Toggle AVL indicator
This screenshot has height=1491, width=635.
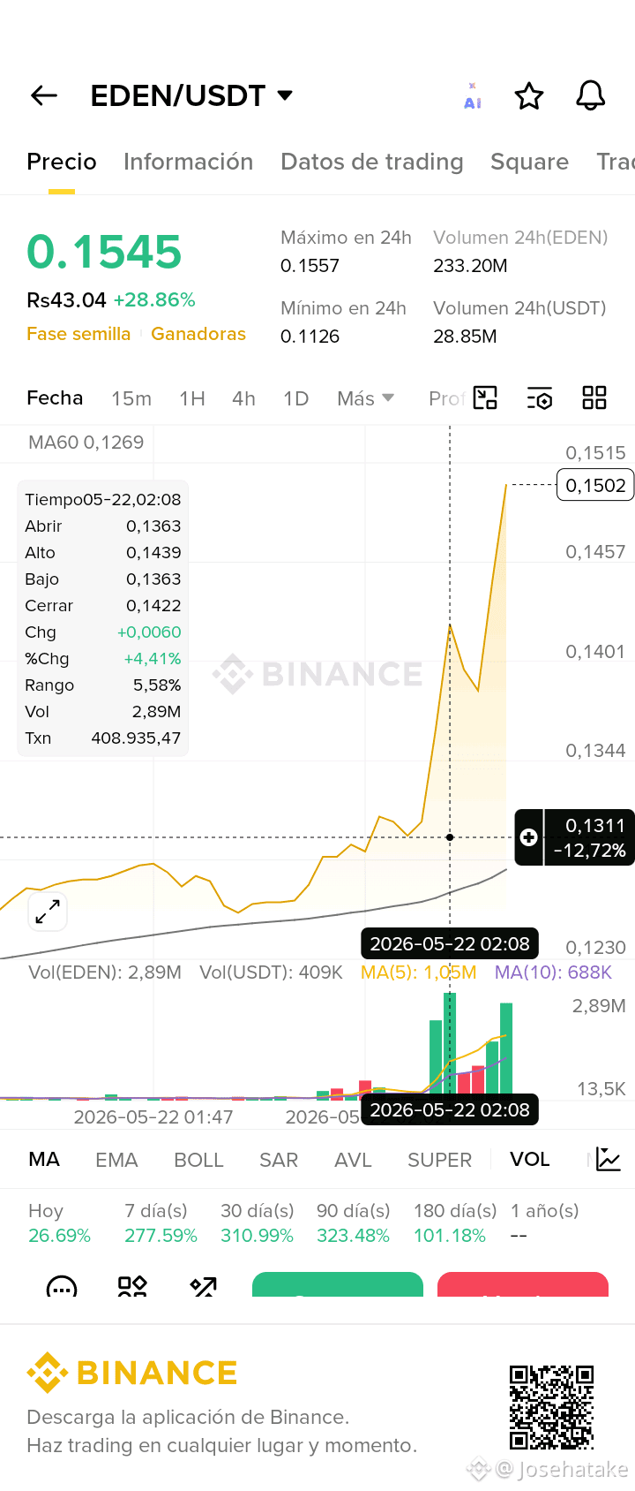pyautogui.click(x=353, y=1159)
